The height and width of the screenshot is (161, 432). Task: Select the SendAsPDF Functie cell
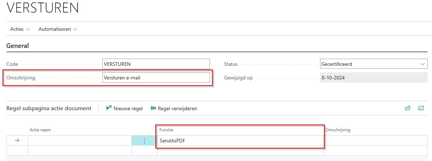point(240,141)
